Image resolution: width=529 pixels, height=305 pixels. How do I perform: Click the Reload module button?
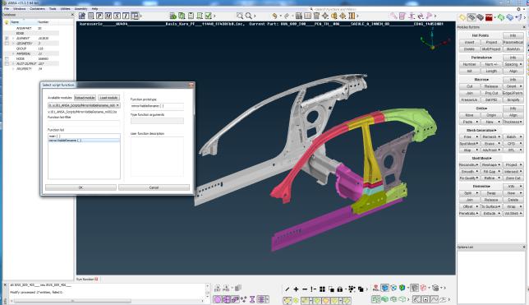(85, 98)
